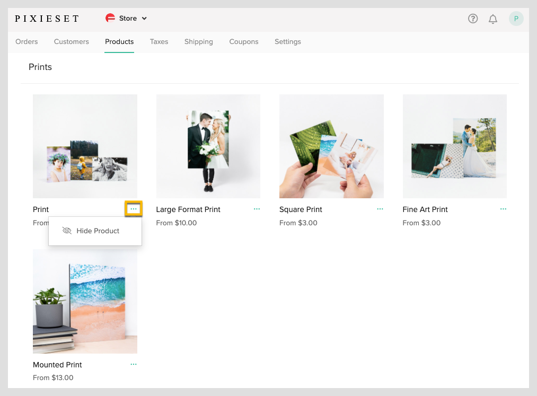Open the Taxes page
Viewport: 537px width, 396px height.
pyautogui.click(x=159, y=41)
